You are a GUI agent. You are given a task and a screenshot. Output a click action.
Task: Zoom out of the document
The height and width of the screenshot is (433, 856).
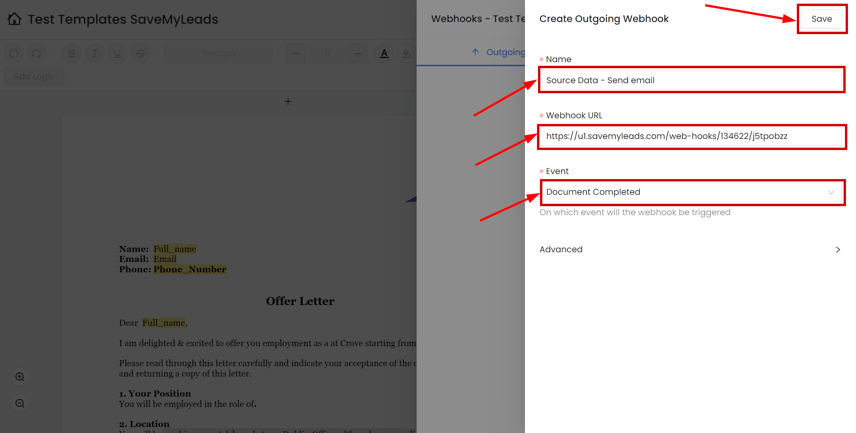click(x=20, y=403)
